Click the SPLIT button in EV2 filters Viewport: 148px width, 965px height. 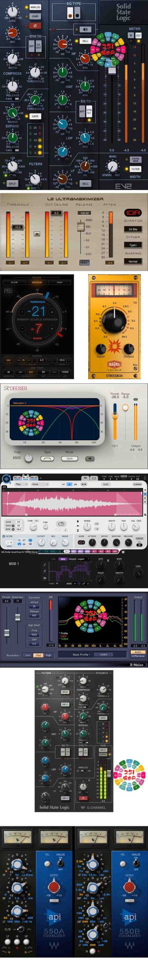tap(12, 184)
